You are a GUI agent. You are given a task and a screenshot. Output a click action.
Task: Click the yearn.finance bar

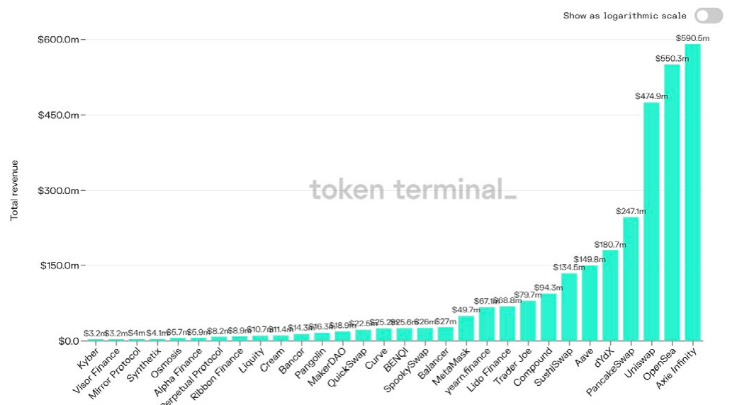(x=487, y=324)
